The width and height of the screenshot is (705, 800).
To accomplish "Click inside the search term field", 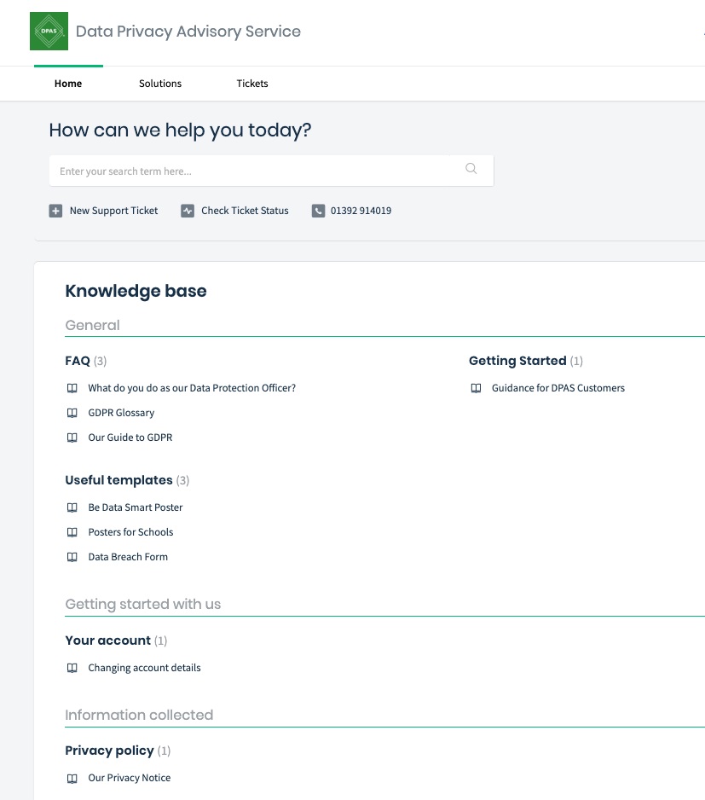I will tap(256, 170).
